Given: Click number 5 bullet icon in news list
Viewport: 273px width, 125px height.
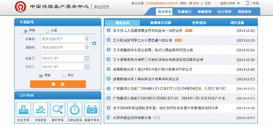Looking at the screenshot, I should (109, 69).
